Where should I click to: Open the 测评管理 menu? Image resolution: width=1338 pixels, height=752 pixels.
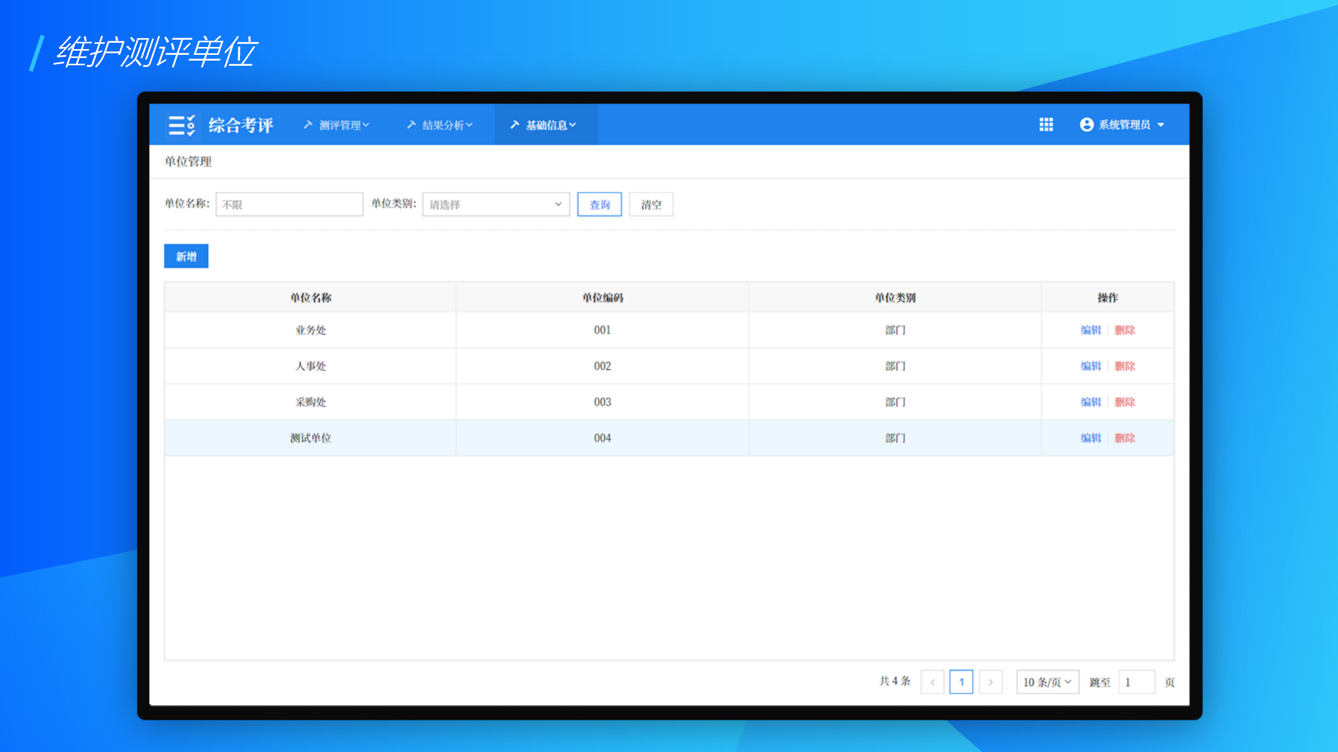[337, 125]
